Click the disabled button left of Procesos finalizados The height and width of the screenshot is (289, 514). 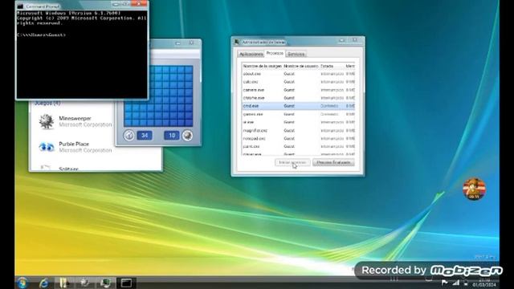pos(292,162)
